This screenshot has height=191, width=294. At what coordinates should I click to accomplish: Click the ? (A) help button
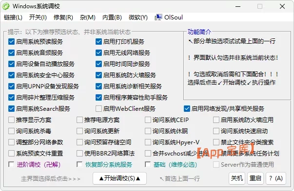[x=276, y=178]
